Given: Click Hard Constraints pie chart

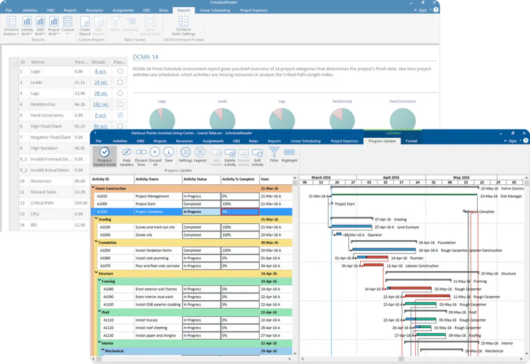Looking at the screenshot, I should [x=403, y=119].
